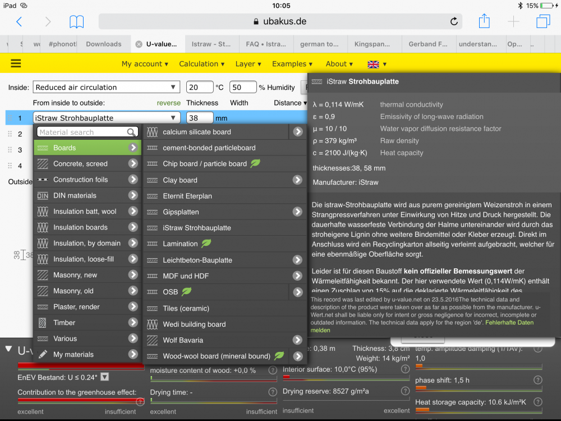Click the pencil icon for My materials

(x=43, y=354)
